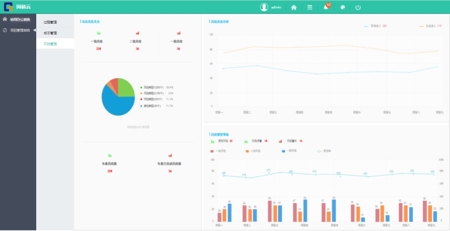Screen dimensions: 450x231
Task: Select the 风险管理 menu item
Action: (50, 44)
